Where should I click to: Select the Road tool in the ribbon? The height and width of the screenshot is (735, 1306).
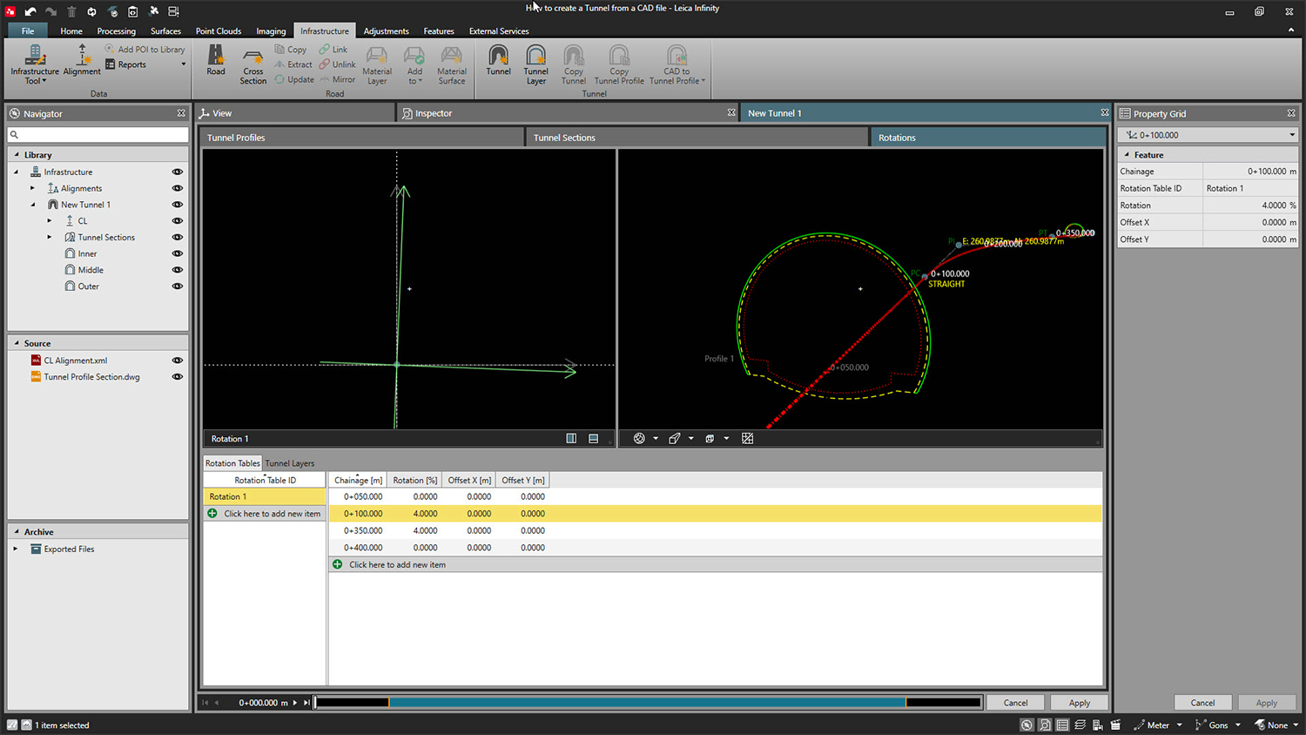pyautogui.click(x=215, y=63)
